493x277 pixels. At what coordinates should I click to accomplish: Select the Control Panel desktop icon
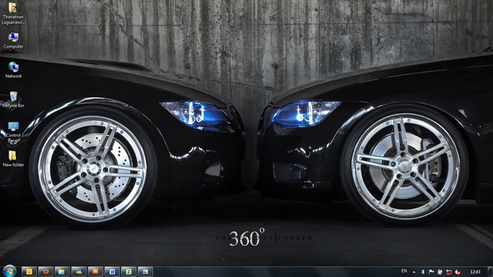tap(13, 132)
